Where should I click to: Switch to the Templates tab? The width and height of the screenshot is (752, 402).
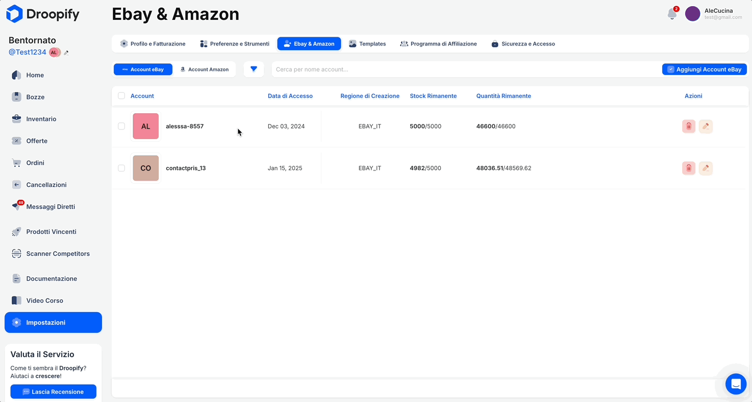coord(367,44)
